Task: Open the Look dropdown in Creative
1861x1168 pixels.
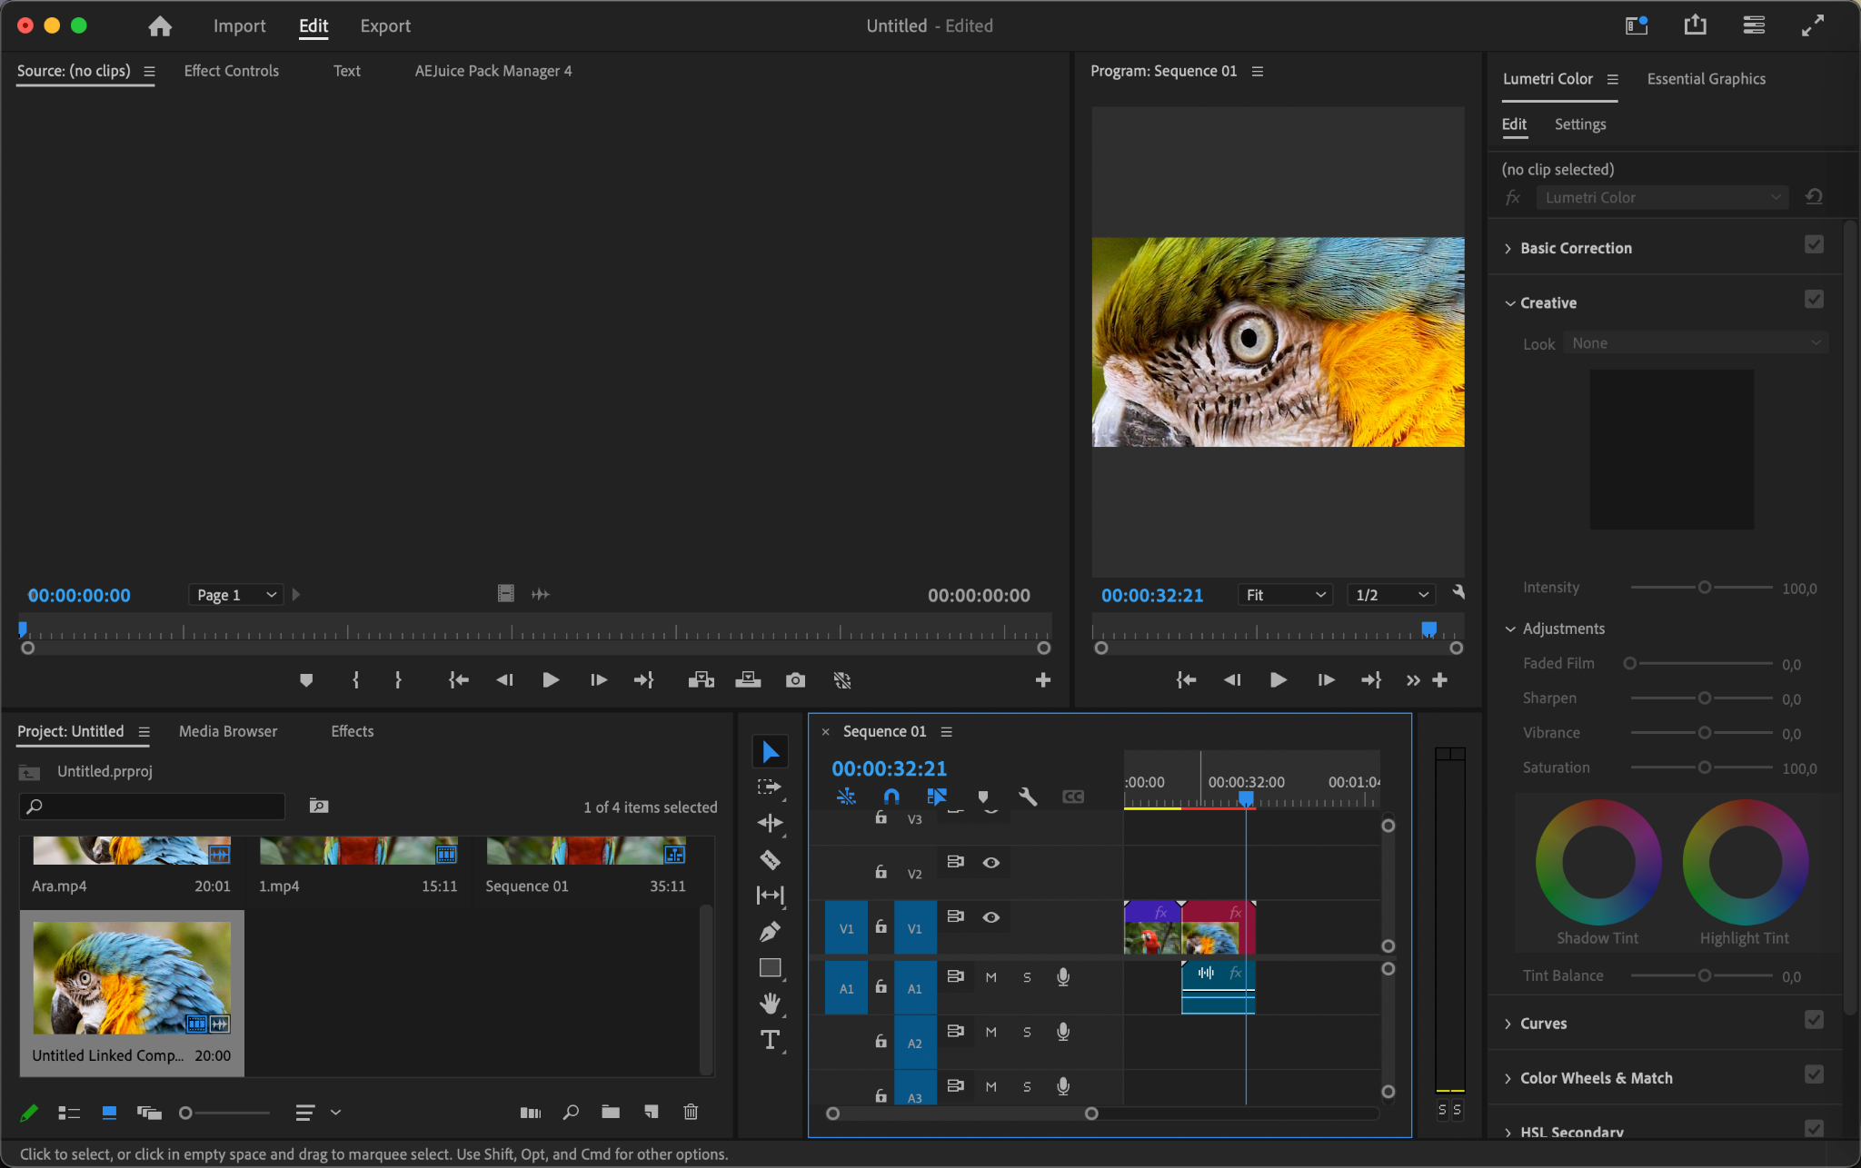Action: click(1696, 343)
